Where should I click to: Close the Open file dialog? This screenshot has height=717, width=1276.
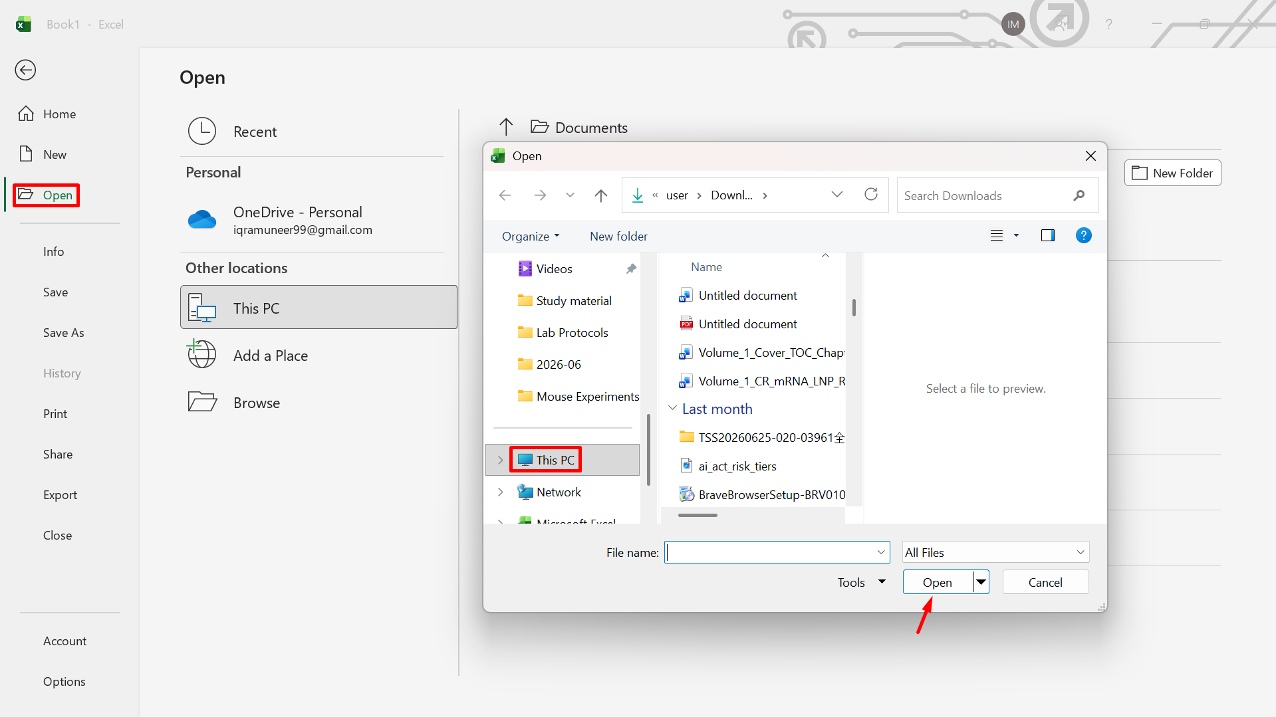pos(1090,156)
